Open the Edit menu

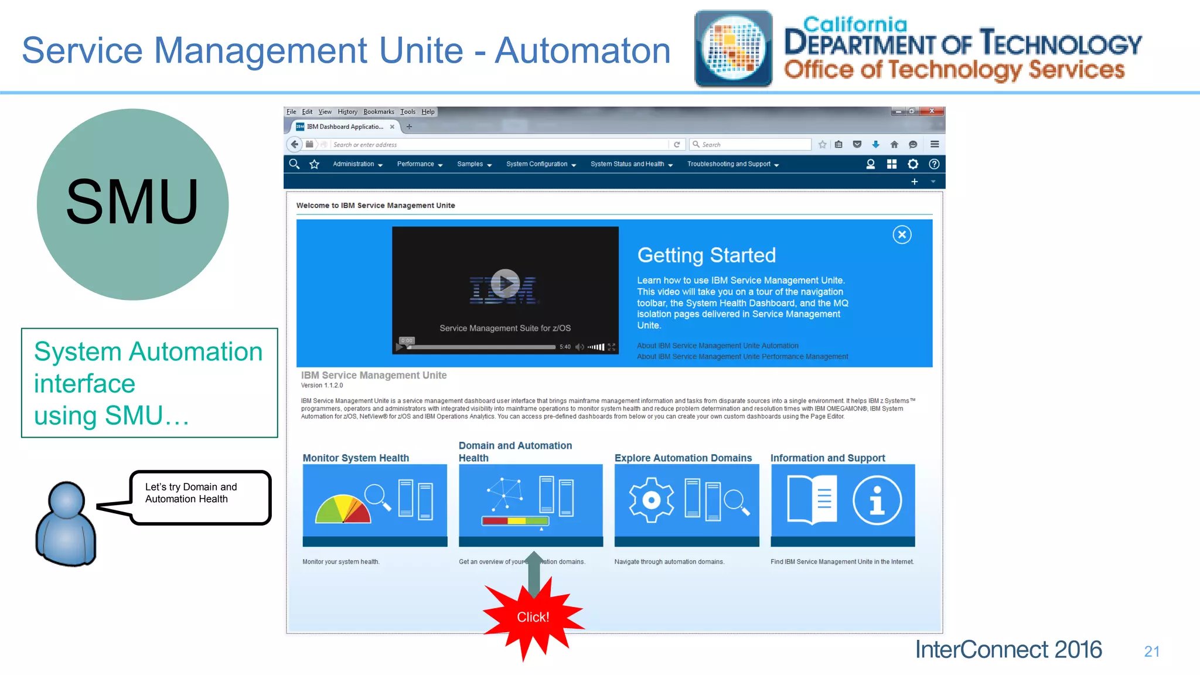click(307, 111)
